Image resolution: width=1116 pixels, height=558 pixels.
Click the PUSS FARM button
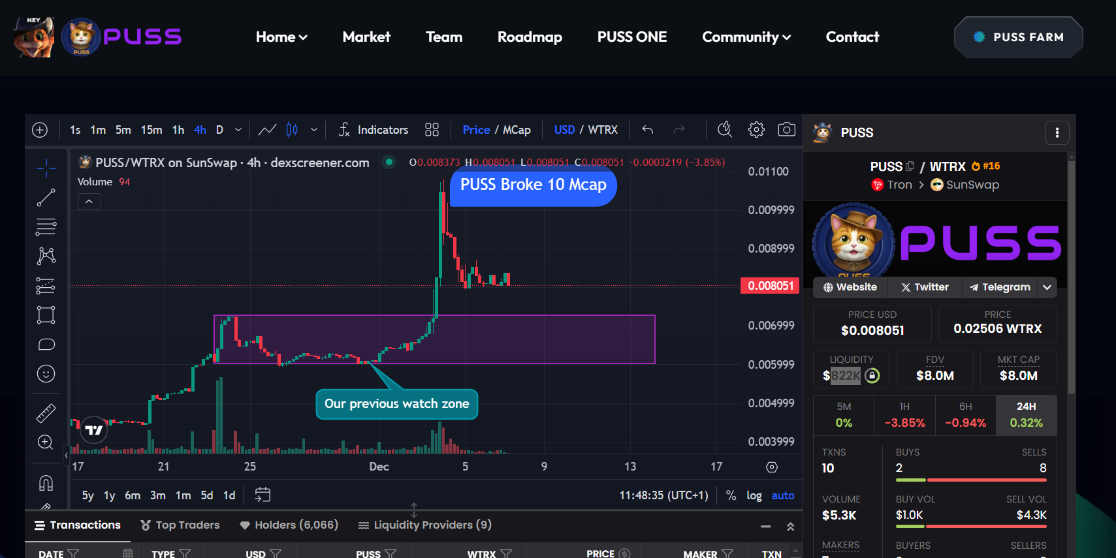click(1018, 37)
